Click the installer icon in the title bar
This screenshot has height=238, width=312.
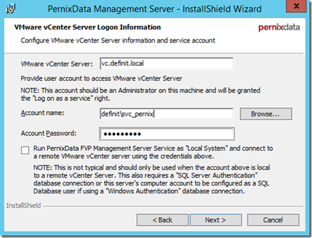pos(10,8)
